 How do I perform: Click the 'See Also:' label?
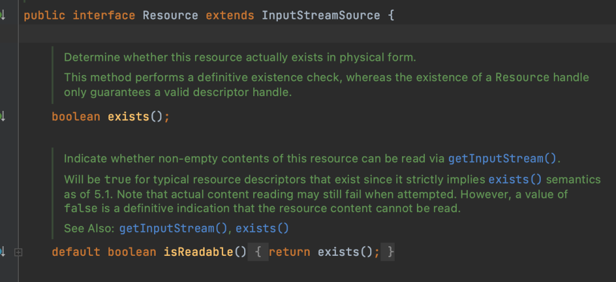pyautogui.click(x=90, y=229)
